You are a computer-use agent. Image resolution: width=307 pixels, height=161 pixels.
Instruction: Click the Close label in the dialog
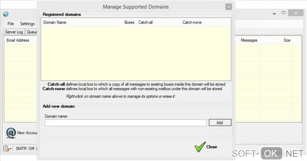tap(212, 147)
